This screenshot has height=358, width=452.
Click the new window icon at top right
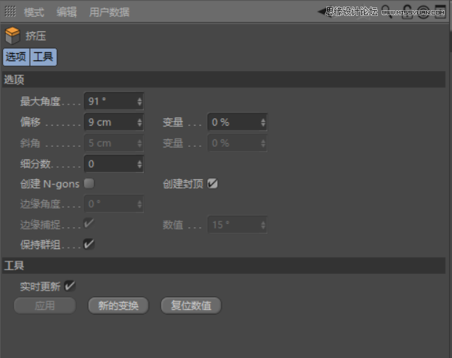(440, 12)
